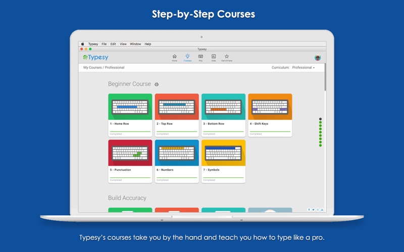Click the dark top dot in section navigator

pyautogui.click(x=320, y=119)
